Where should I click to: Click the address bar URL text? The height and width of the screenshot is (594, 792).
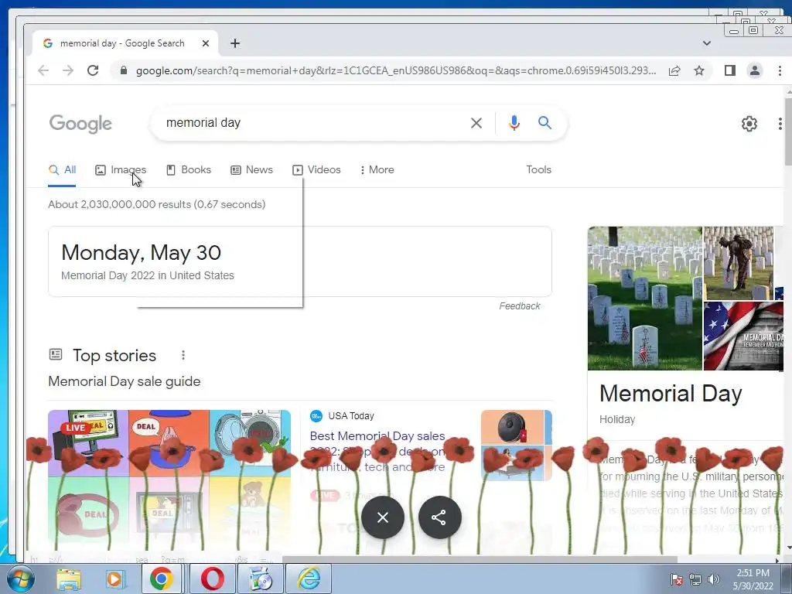click(x=396, y=70)
